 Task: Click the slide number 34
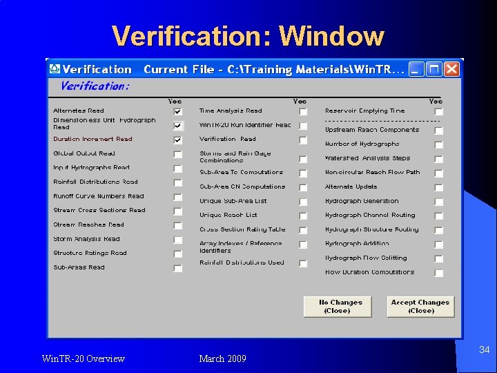[484, 350]
